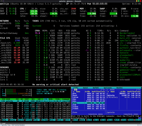142x126 pixels.
Task: Click the [^] history arrow in left MC panel
Action: pos(102,90)
